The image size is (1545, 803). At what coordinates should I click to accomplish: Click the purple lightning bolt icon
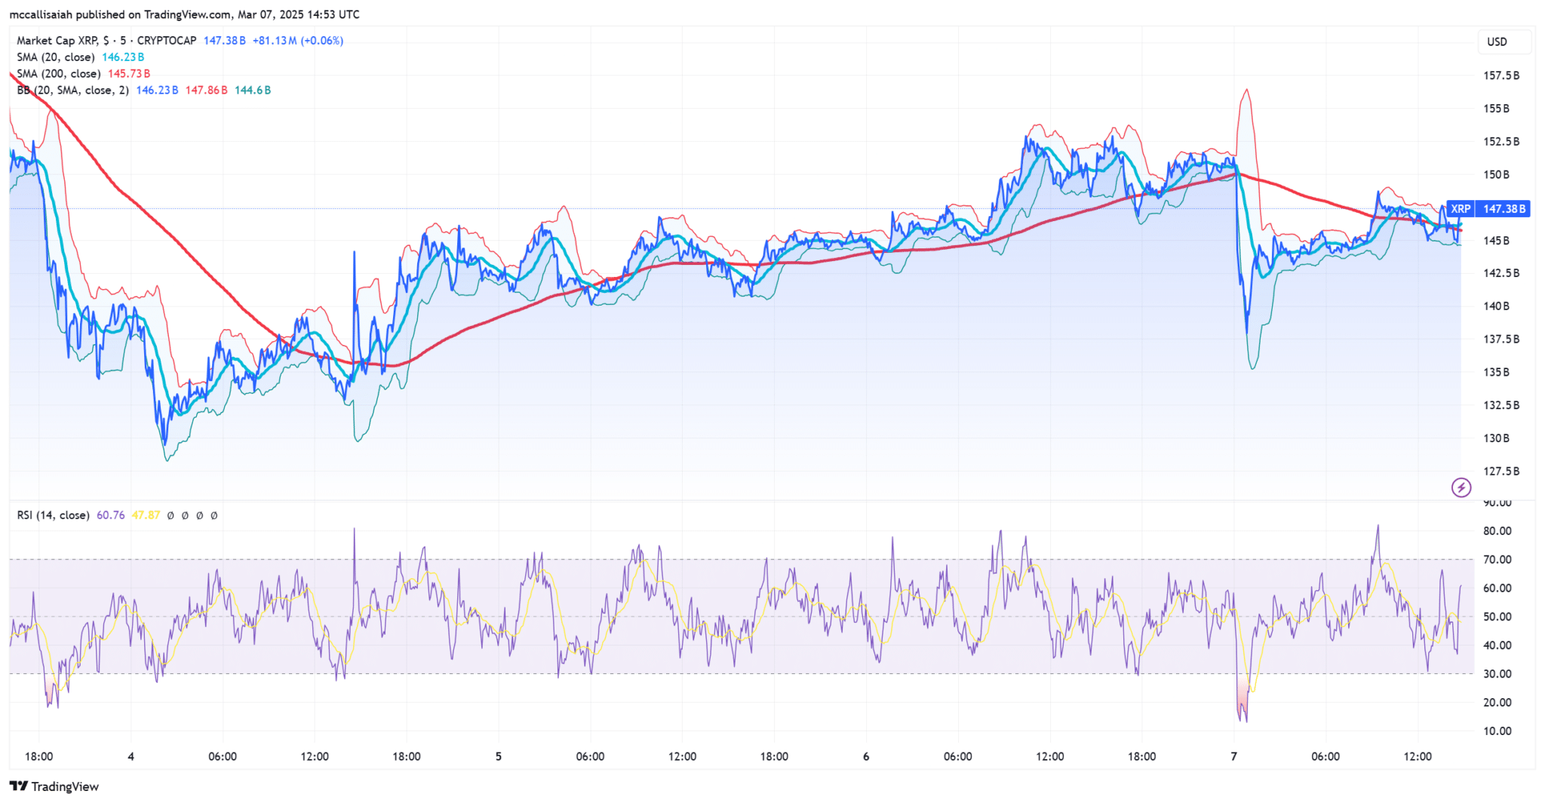pos(1461,488)
